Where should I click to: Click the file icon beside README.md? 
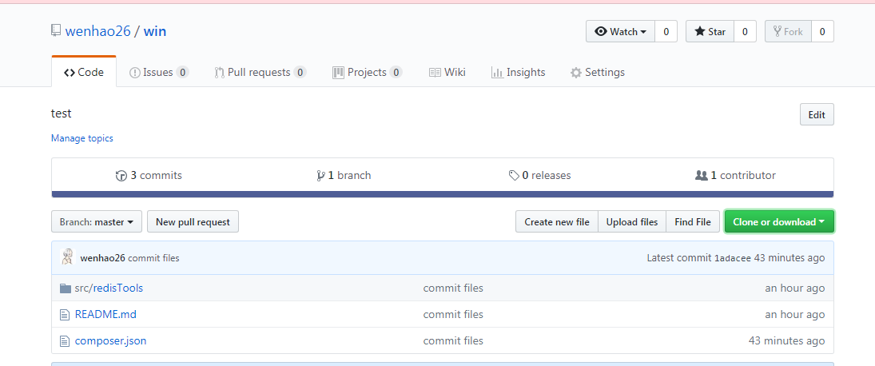(65, 315)
